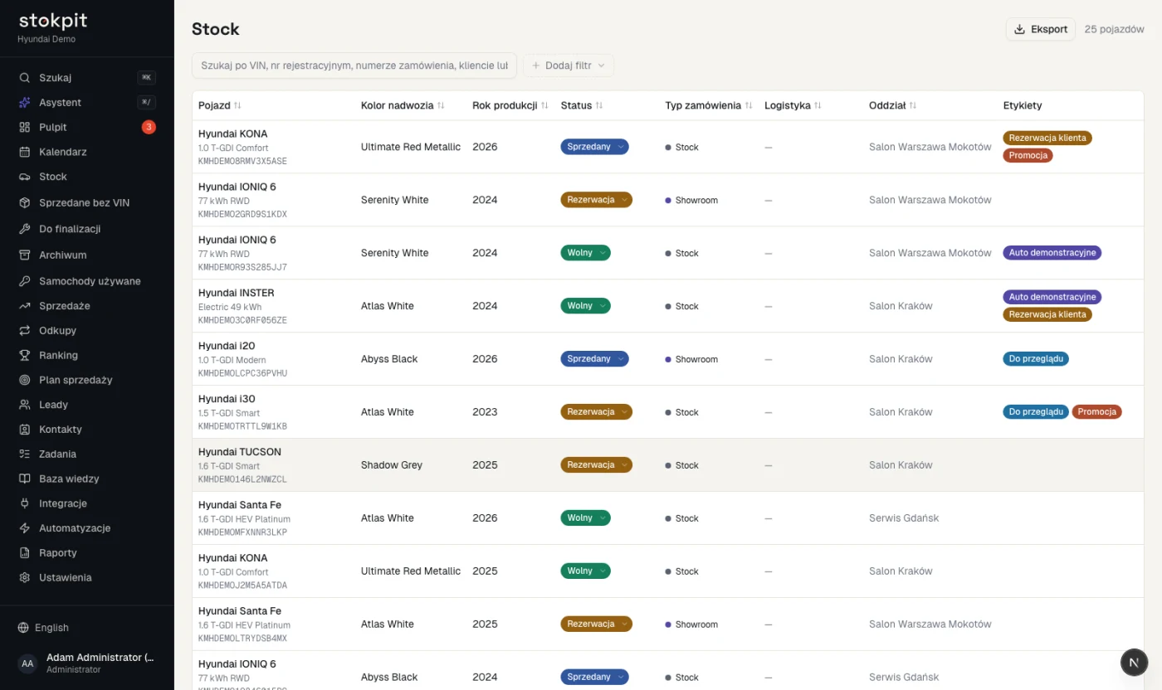Screen dimensions: 1162x690
Task: Open status dropdown for KONA KMHDEMO8RMV3X5ASE
Action: (594, 147)
